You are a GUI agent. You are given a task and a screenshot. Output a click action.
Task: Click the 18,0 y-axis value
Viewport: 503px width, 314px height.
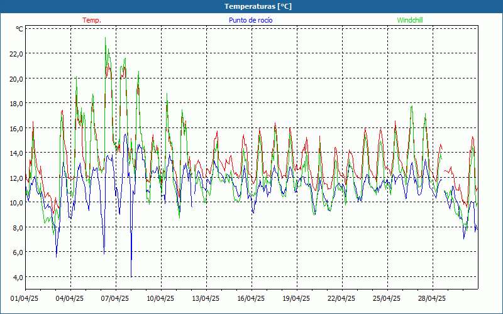(16, 104)
